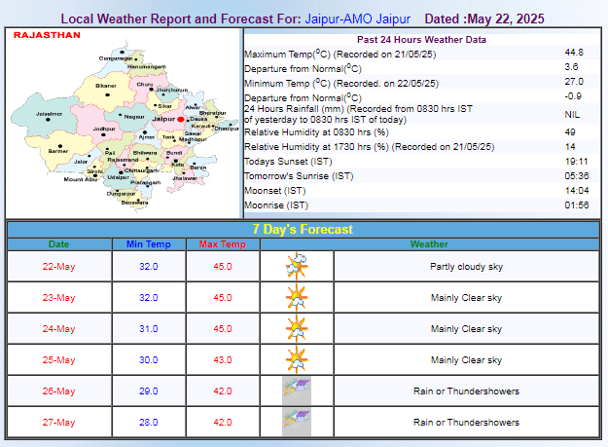608x447 pixels.
Task: Select the 24-May date cell
Action: (59, 328)
